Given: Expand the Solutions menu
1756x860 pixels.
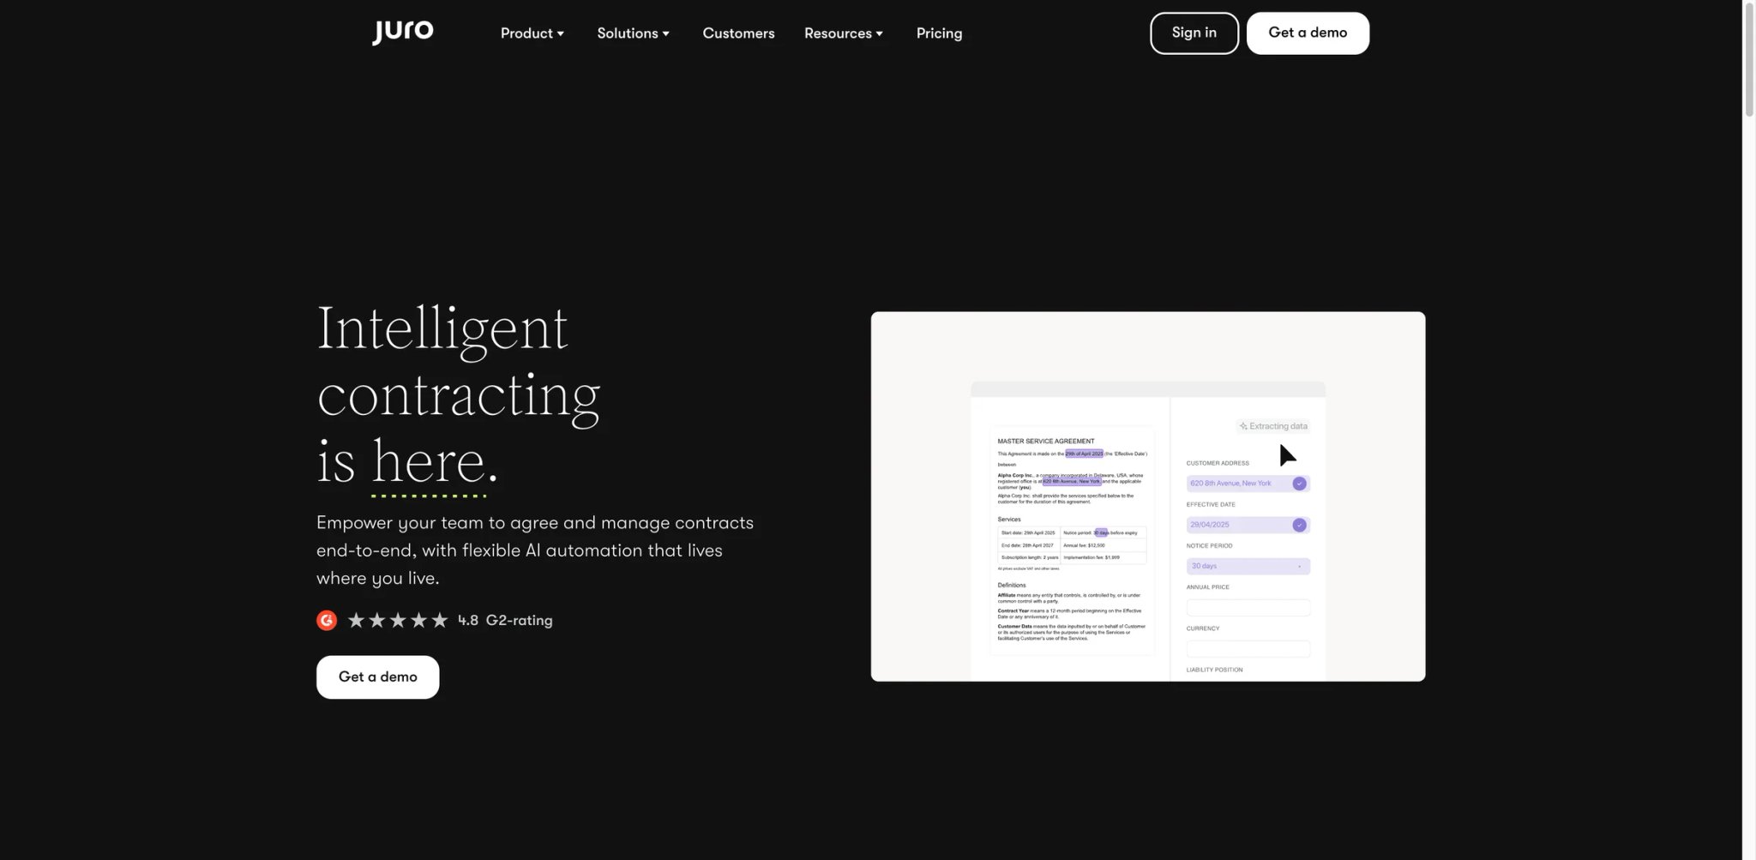Looking at the screenshot, I should click(x=633, y=33).
